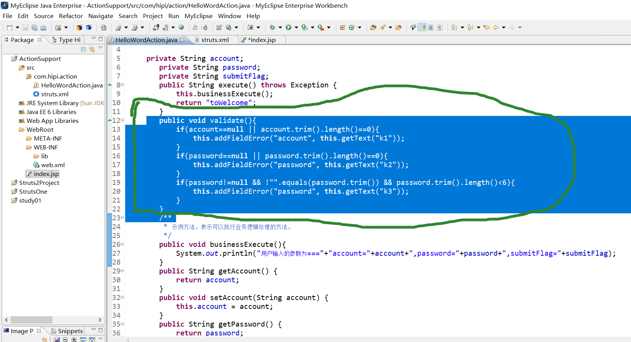Click the green Run button icon
The image size is (631, 342).
[x=289, y=27]
